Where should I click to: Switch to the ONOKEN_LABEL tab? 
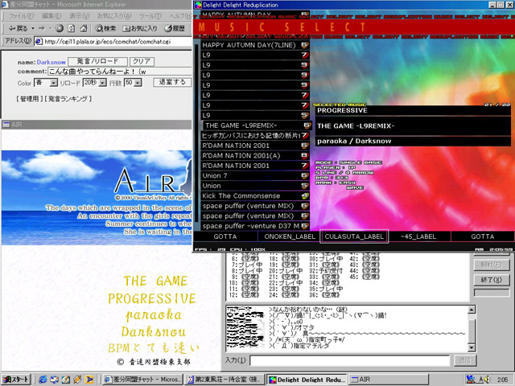[290, 236]
